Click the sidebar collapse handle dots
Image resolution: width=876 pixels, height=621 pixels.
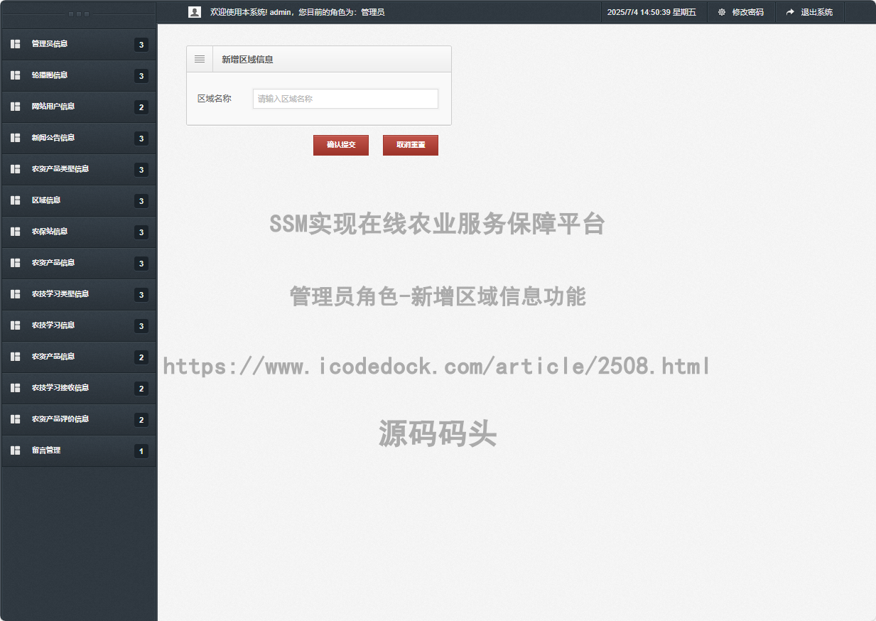click(78, 14)
